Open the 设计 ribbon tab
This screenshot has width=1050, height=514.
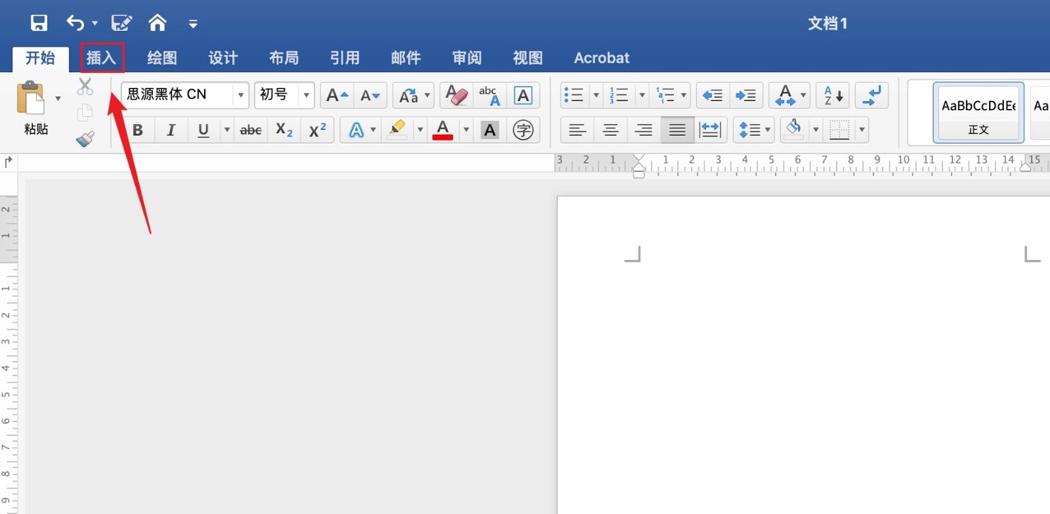point(223,58)
